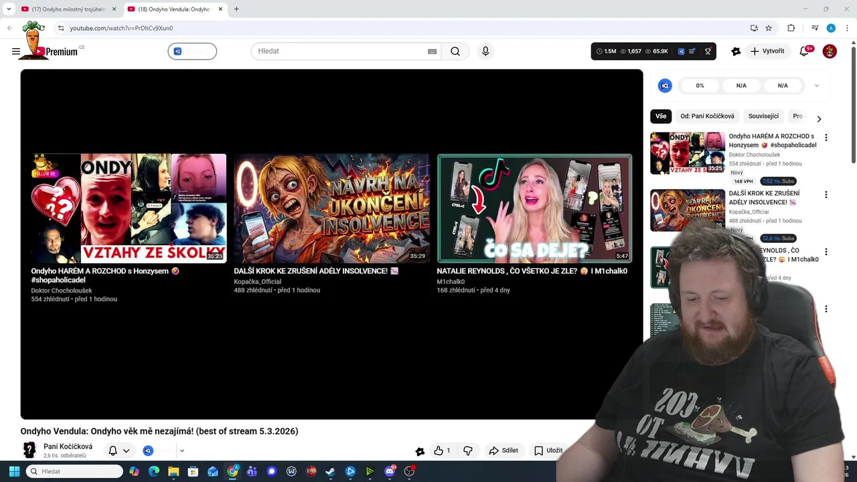Click the 0% vidIQ score pill
857x482 pixels.
(700, 86)
